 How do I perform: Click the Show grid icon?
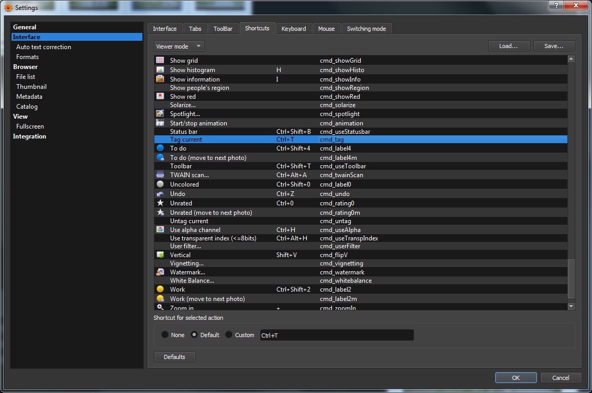coord(160,61)
